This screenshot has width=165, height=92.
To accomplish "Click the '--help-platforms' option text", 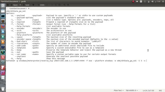I will pyautogui.click(x=23, y=35).
